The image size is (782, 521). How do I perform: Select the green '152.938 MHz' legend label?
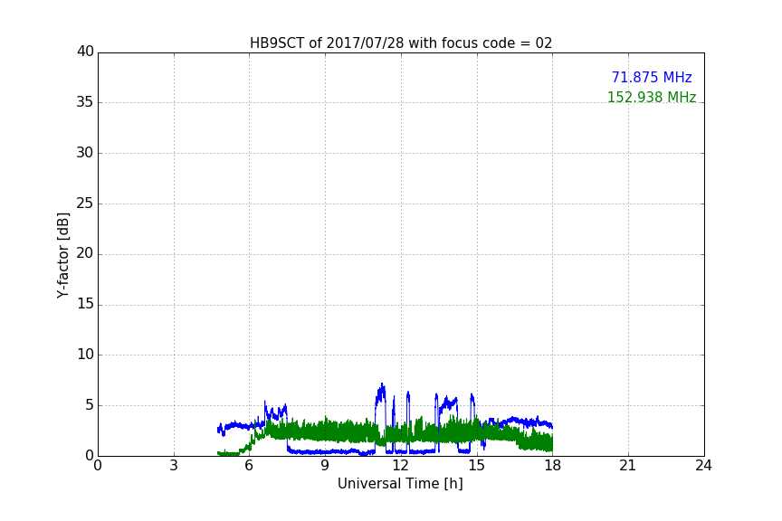tap(652, 97)
